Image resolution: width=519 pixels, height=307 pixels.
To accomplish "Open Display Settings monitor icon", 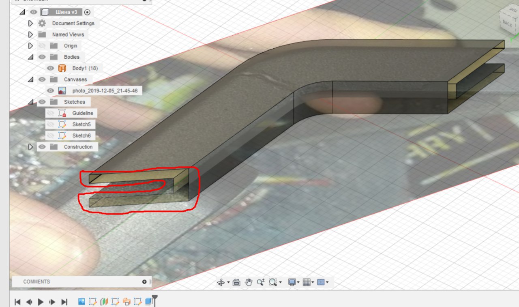I will 292,282.
